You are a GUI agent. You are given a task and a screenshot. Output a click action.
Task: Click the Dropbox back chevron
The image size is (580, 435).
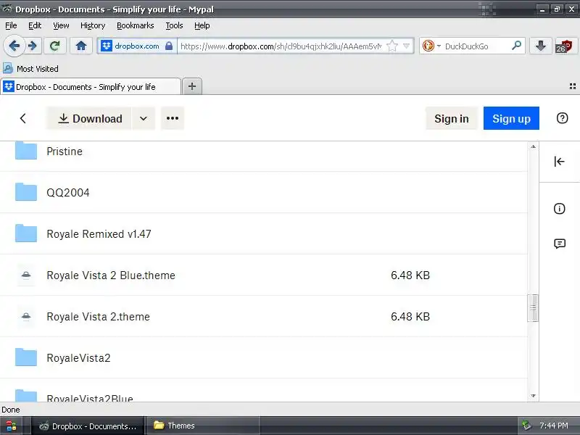(x=23, y=118)
